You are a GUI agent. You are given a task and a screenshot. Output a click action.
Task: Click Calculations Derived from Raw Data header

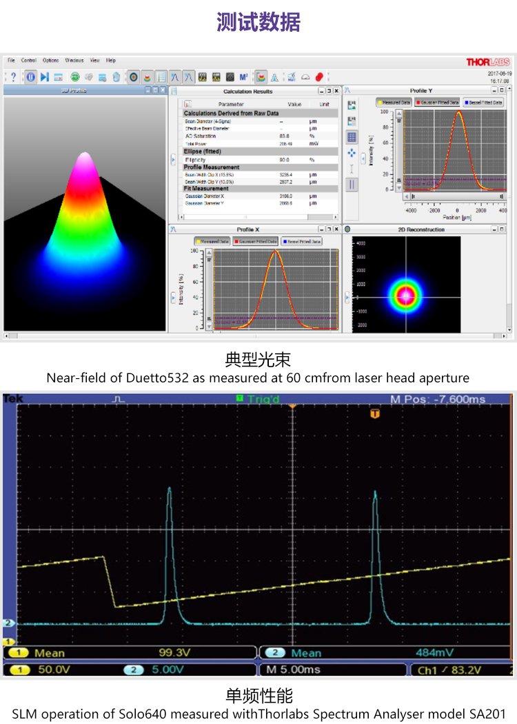[258, 113]
